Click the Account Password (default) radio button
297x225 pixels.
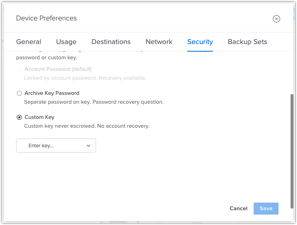click(19, 69)
